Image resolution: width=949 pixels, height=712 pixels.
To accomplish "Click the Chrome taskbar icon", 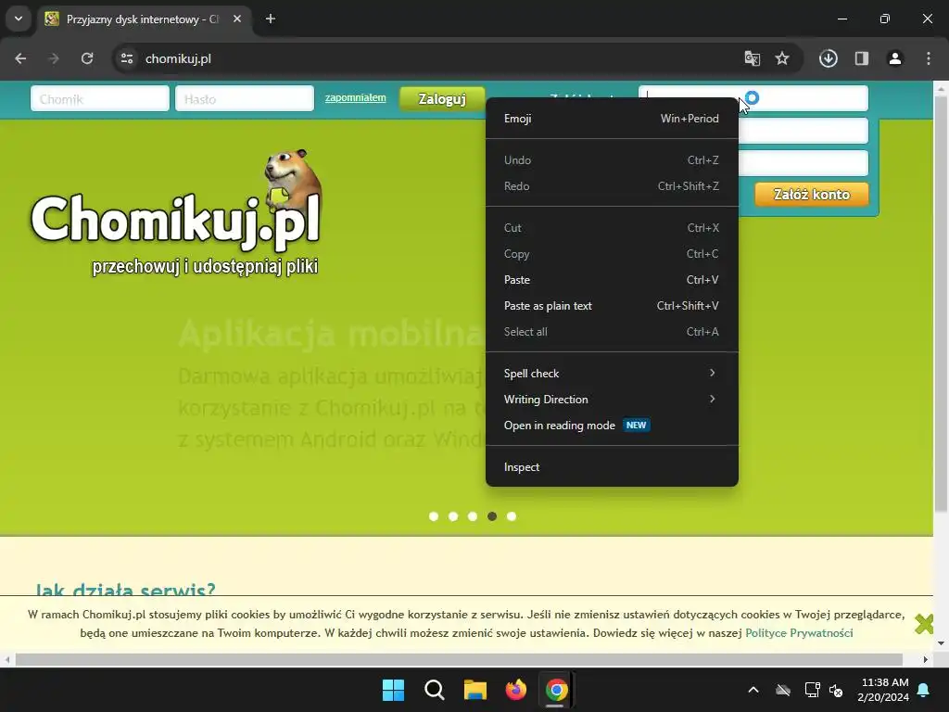I will pos(556,690).
